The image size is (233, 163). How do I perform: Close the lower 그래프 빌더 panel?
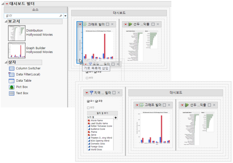tap(169, 105)
